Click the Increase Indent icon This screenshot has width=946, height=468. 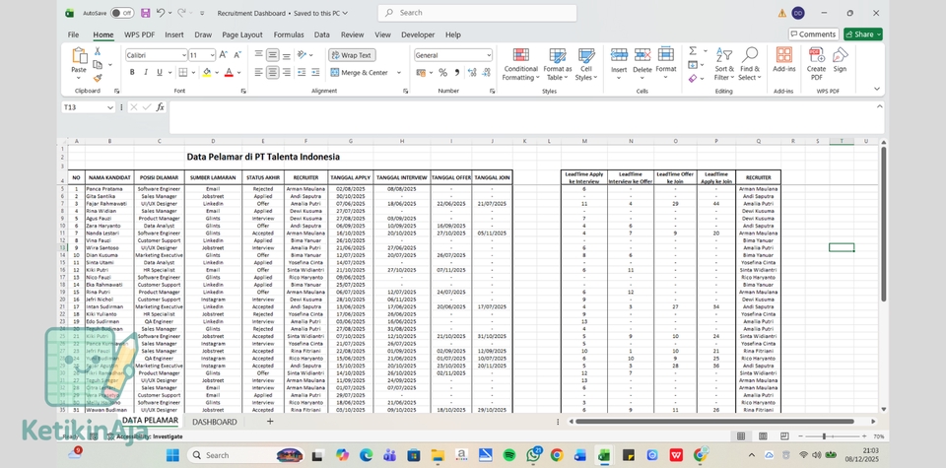[315, 72]
